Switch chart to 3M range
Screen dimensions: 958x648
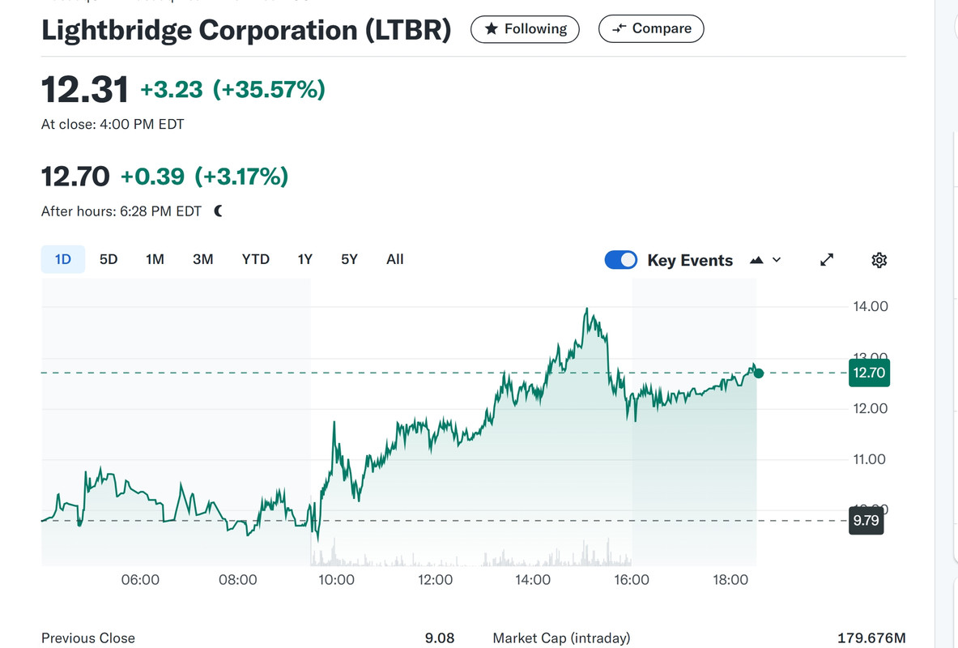point(202,259)
